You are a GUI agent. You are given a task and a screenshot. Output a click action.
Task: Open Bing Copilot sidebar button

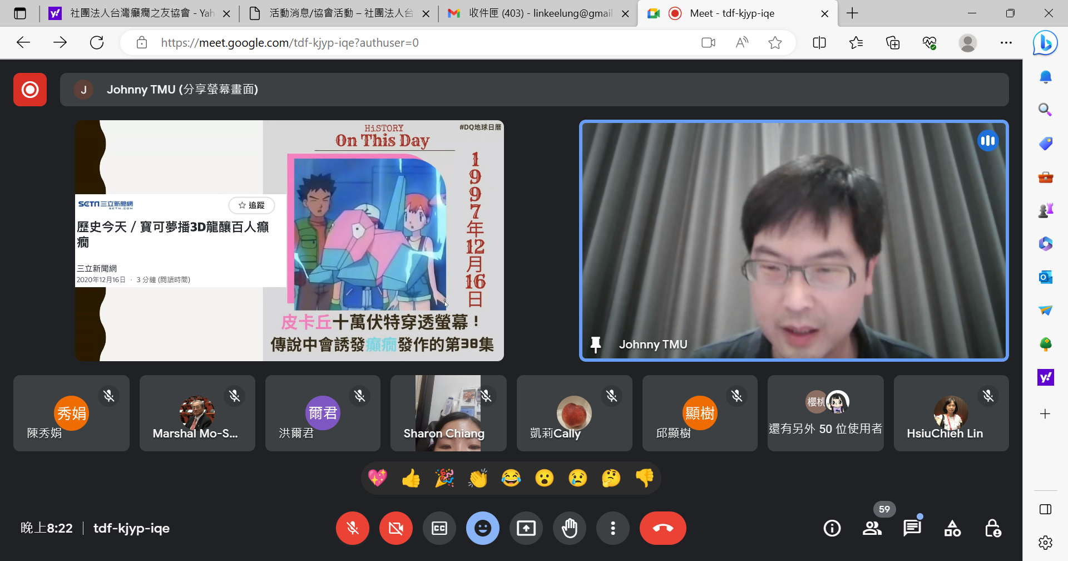tap(1045, 43)
